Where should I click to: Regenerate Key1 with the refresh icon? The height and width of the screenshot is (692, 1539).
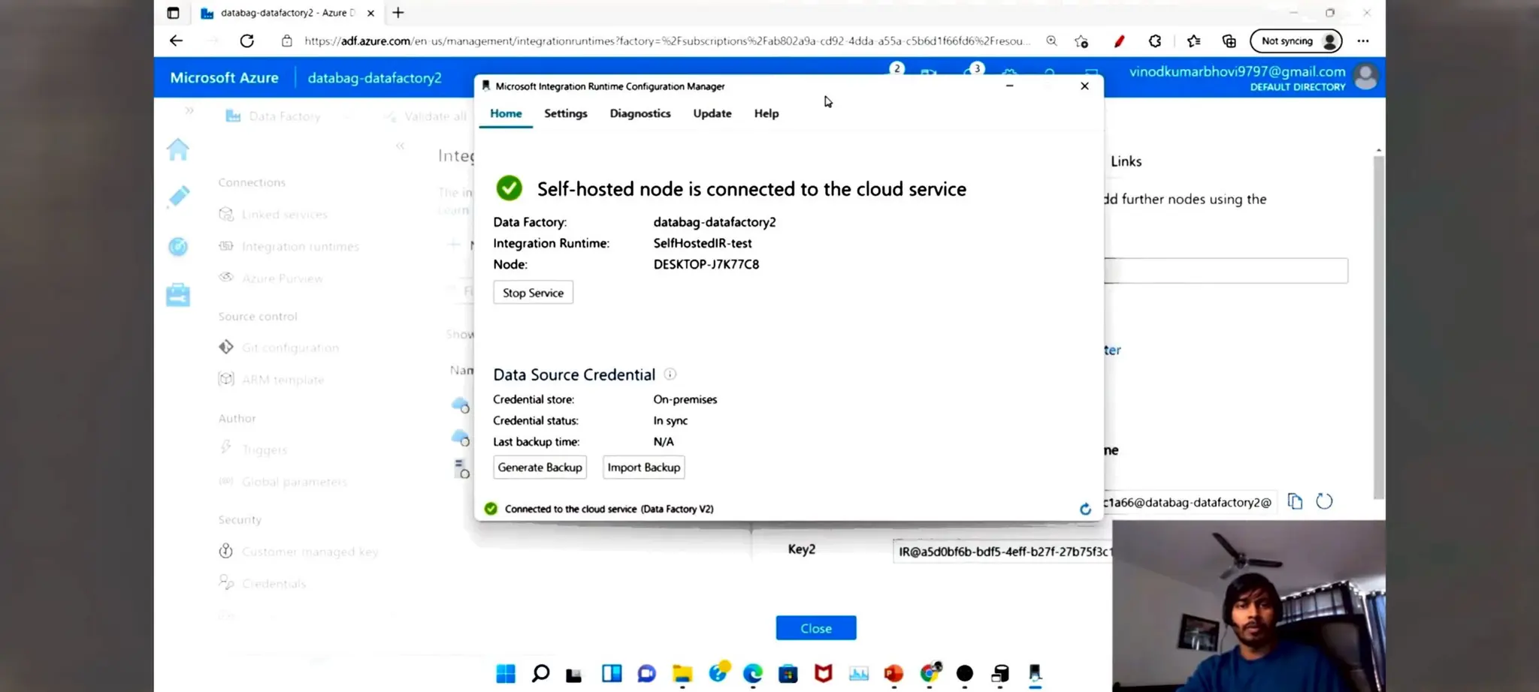pos(1324,501)
